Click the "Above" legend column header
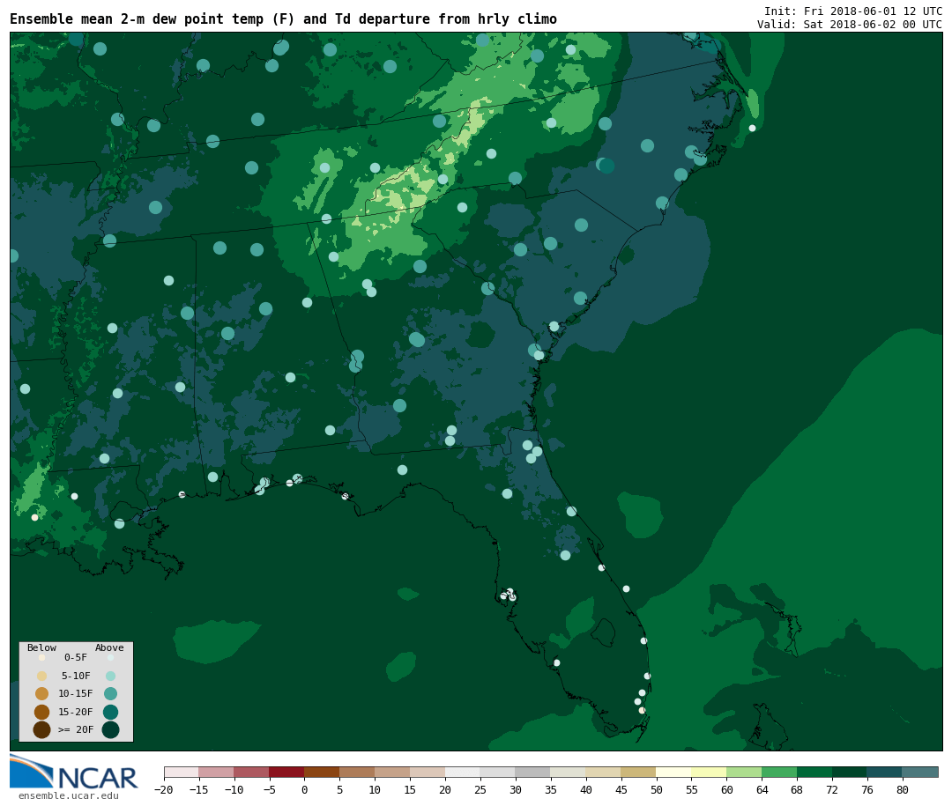This screenshot has height=806, width=952. pyautogui.click(x=109, y=648)
